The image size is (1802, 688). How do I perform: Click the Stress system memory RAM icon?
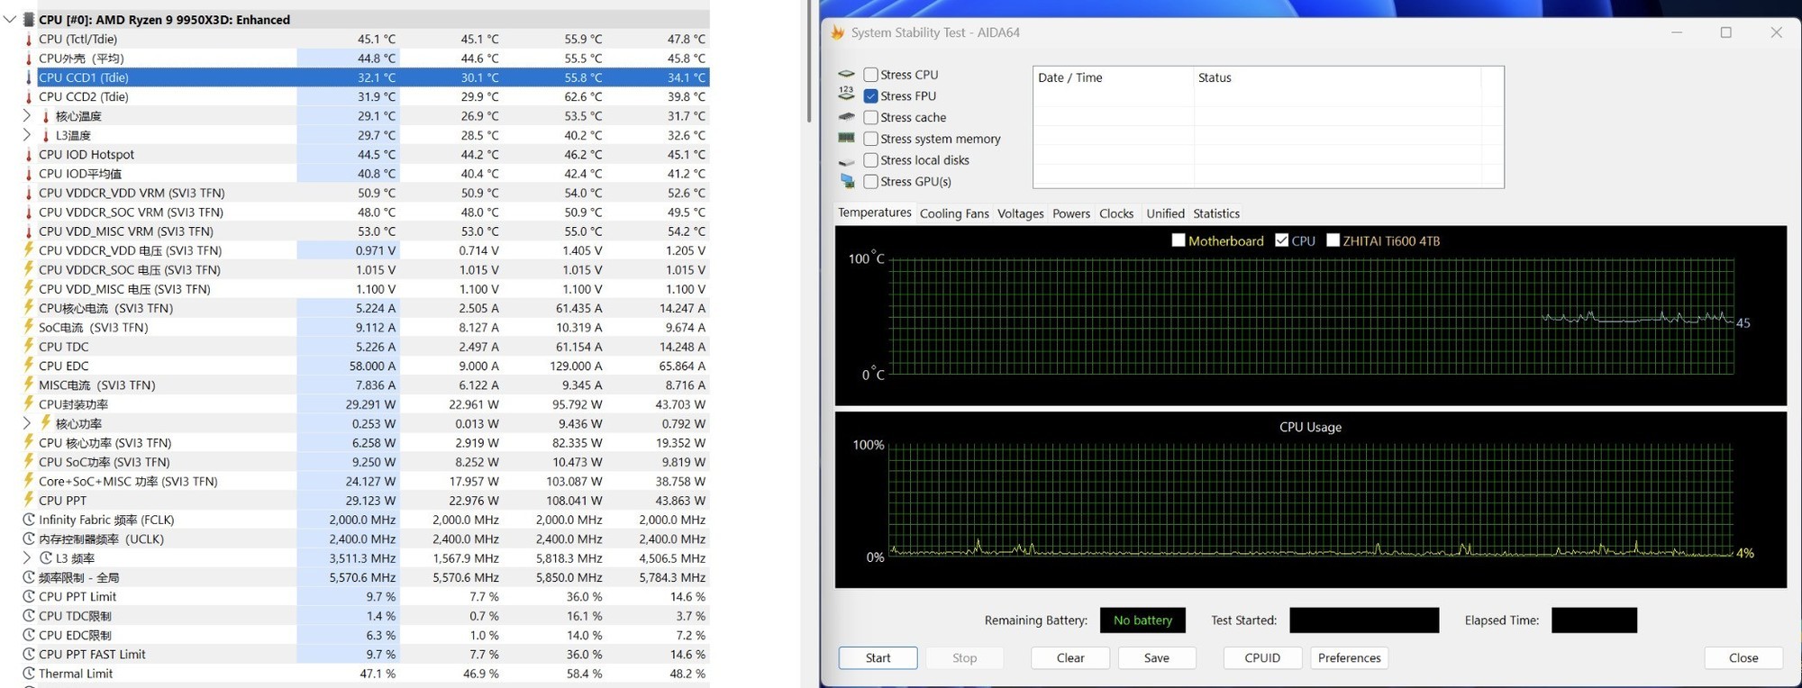846,138
